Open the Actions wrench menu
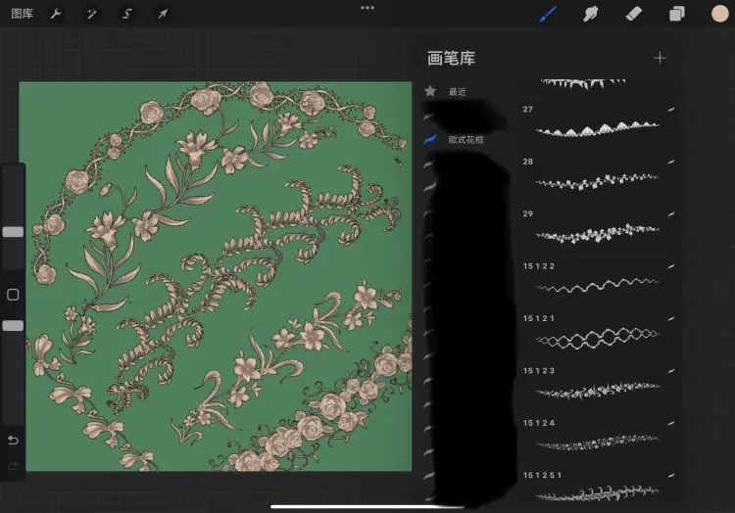 pyautogui.click(x=56, y=14)
